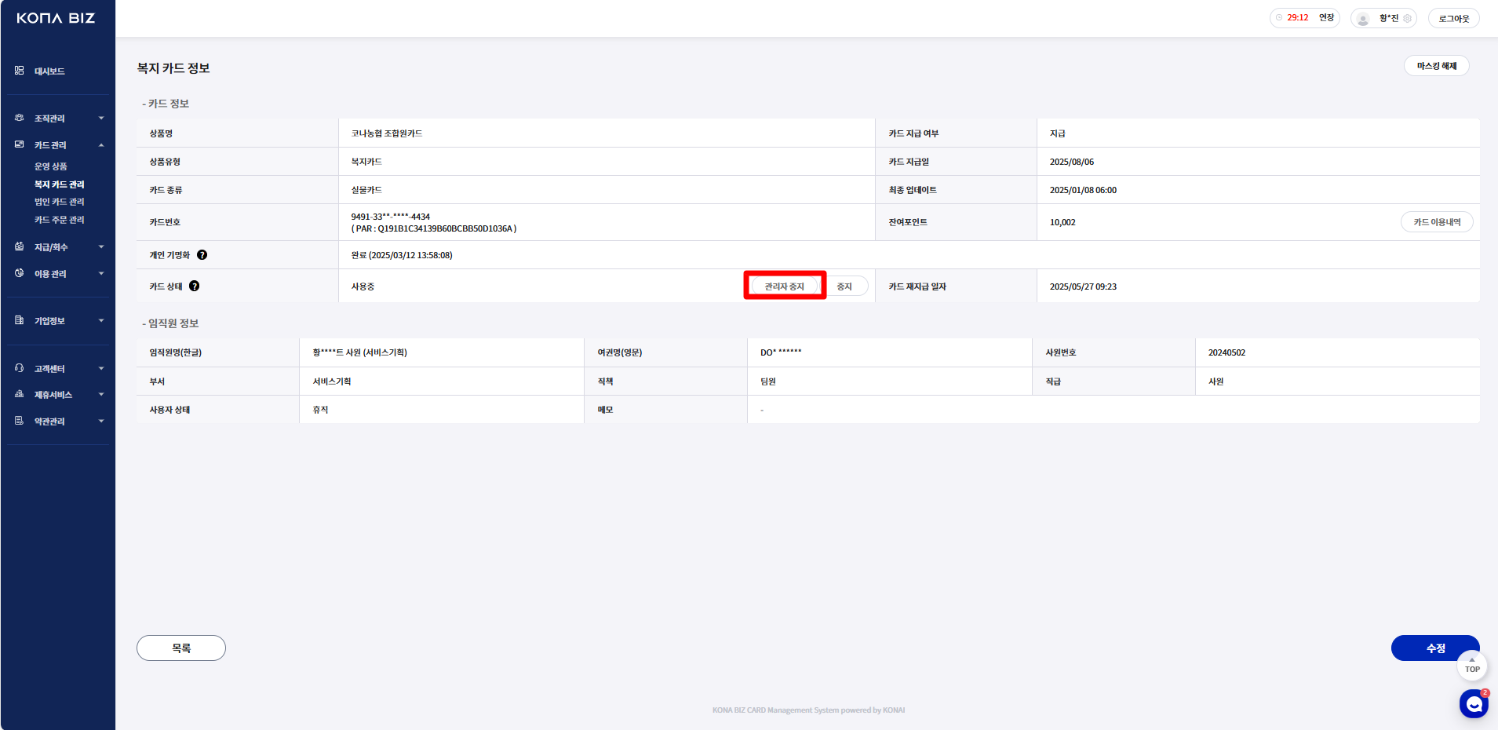Viewport: 1498px width, 730px height.
Task: Expand the 이용 관리 menu arrow
Action: click(101, 274)
